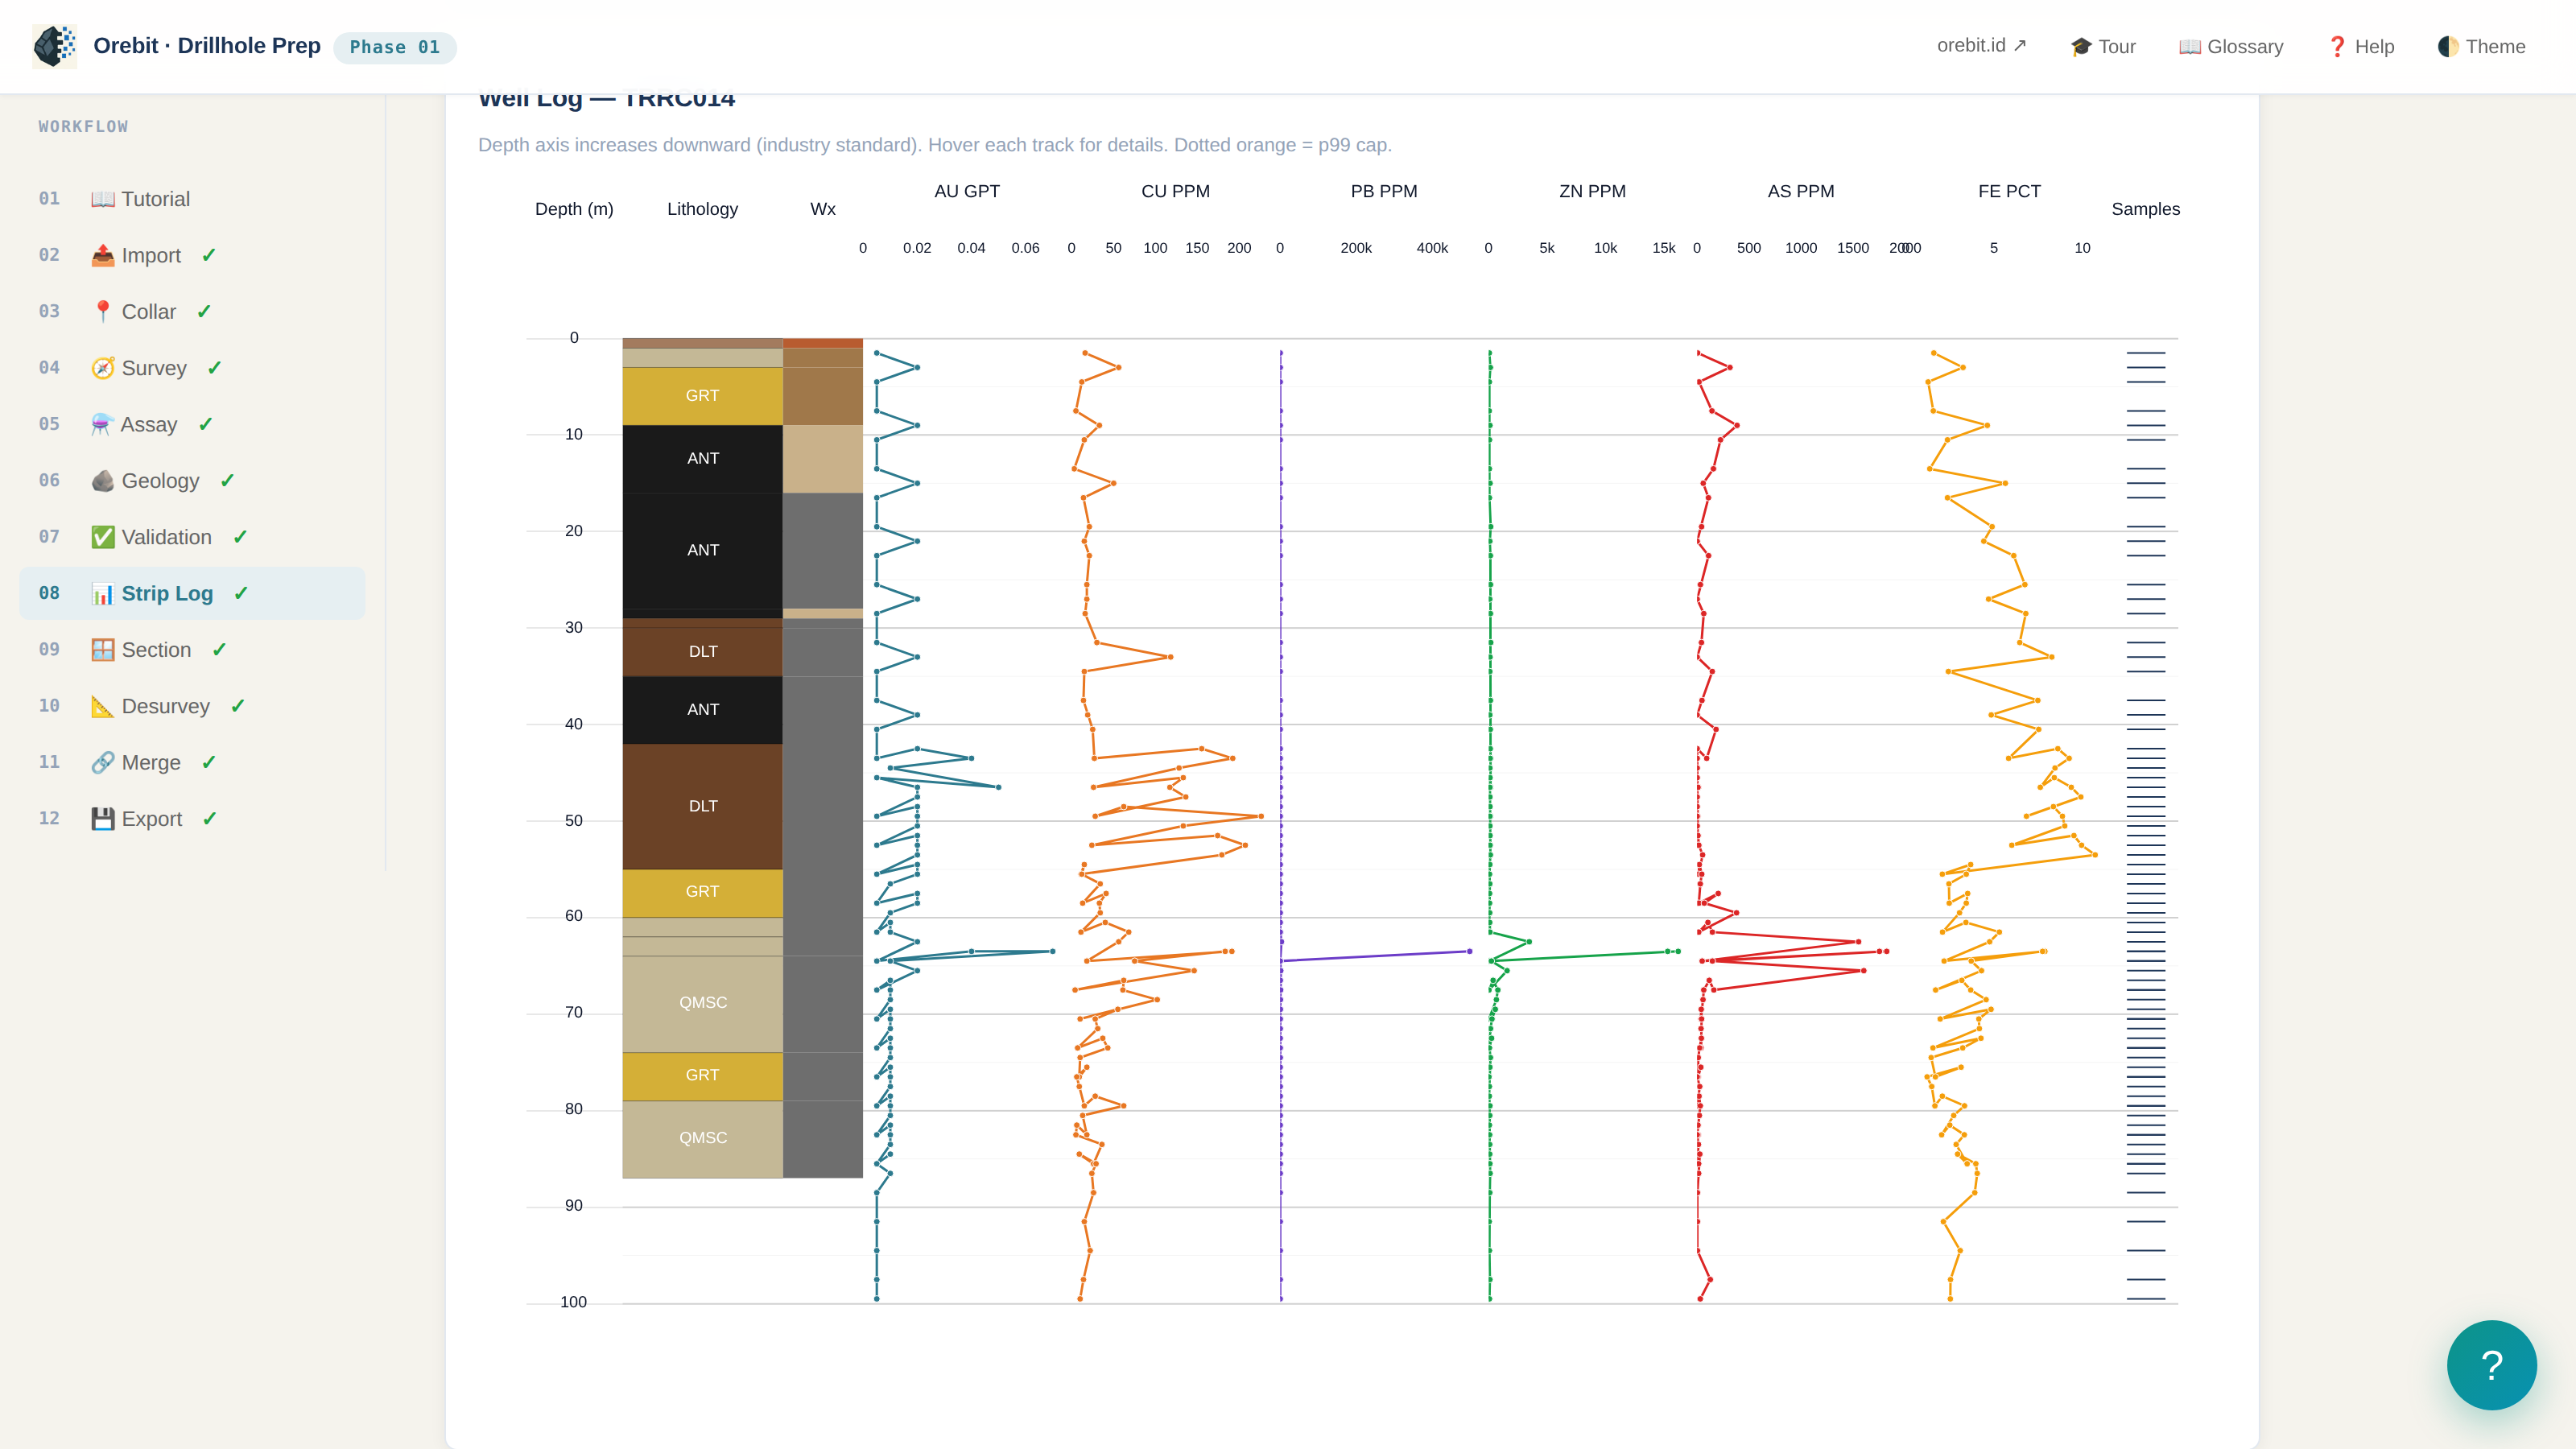Select the Strip Log workflow step
2576x1449 pixels.
pyautogui.click(x=192, y=594)
